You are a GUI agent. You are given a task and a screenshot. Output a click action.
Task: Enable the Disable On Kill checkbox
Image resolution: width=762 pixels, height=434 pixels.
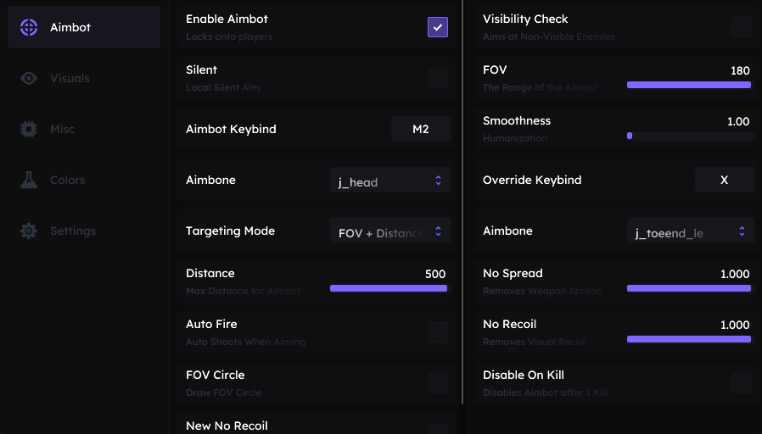point(742,383)
